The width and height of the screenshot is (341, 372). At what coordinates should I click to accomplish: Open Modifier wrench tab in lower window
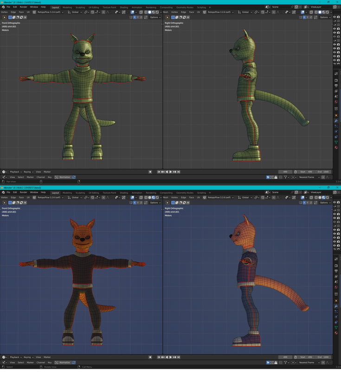(x=336, y=306)
